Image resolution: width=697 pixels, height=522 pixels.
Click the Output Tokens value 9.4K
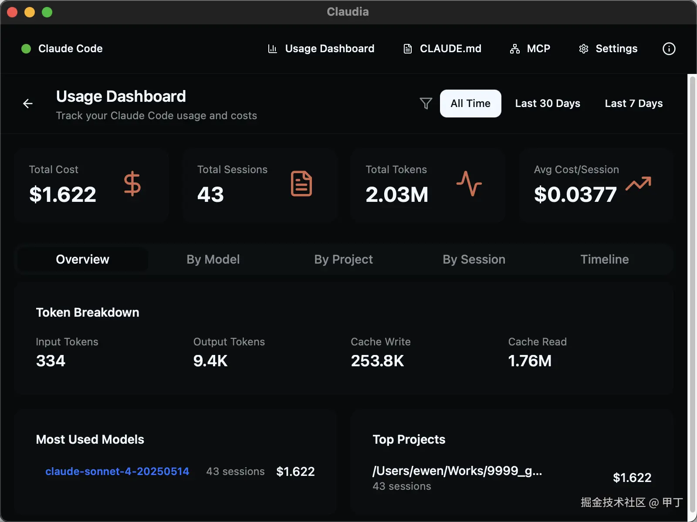pyautogui.click(x=210, y=361)
